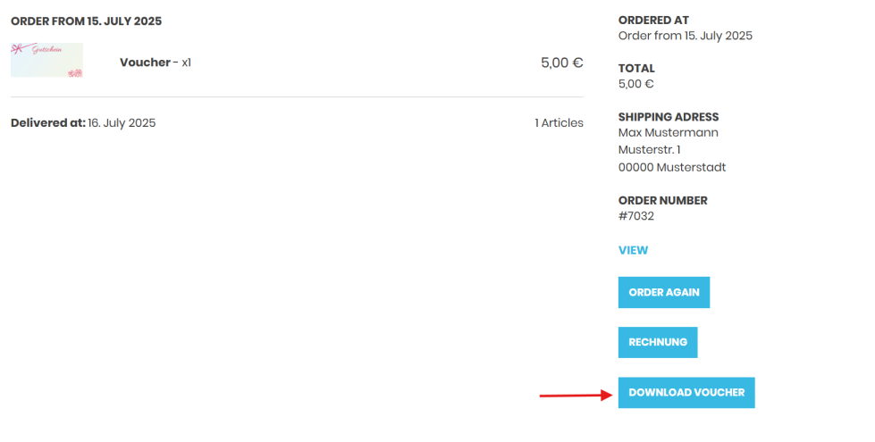
Task: Click the name Max Mustermann
Action: coord(668,132)
